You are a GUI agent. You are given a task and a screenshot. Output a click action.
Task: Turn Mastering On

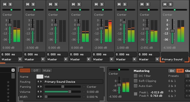(172, 71)
